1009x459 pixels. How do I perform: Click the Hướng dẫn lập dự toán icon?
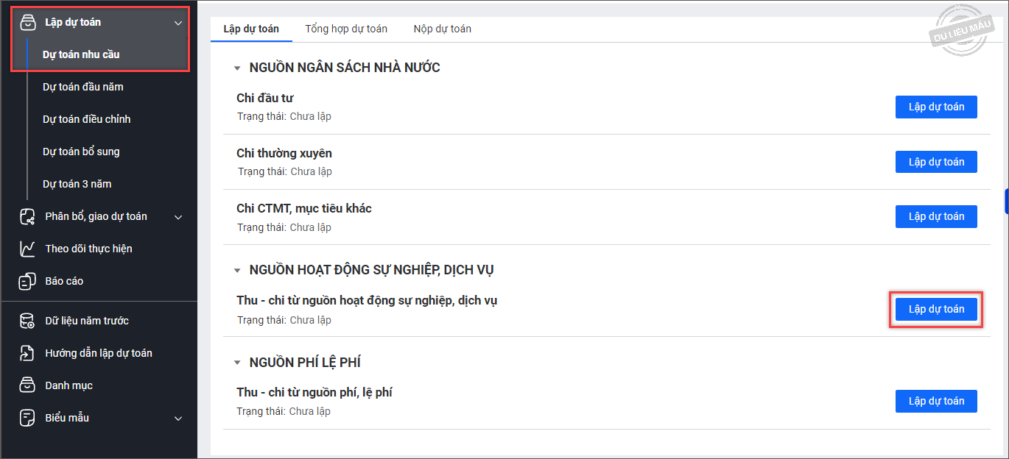tap(27, 353)
